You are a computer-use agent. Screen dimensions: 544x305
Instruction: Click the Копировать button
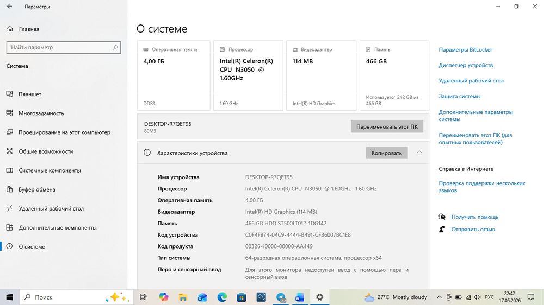click(x=386, y=152)
